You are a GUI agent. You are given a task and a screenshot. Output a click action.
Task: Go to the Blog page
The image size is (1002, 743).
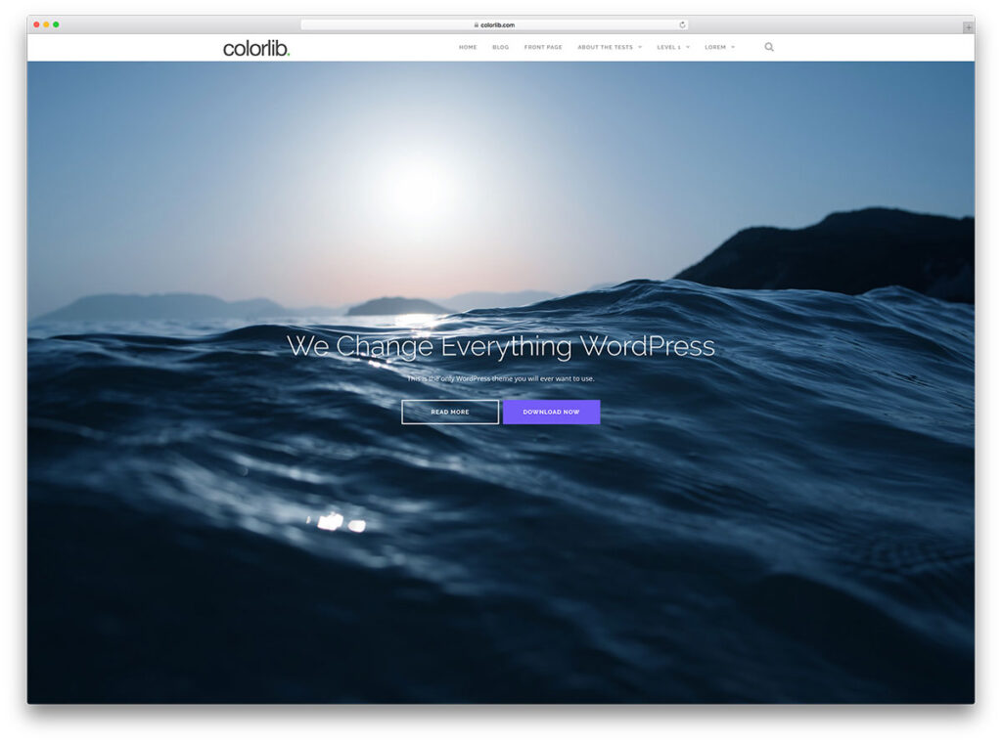(x=500, y=46)
